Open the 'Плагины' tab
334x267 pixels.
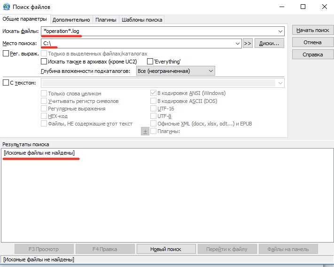click(106, 20)
